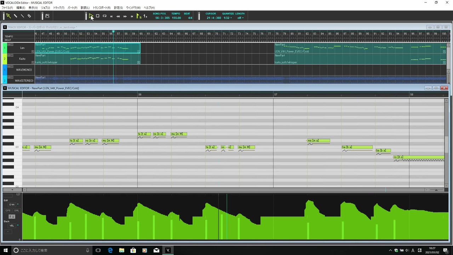Click the OPE parameter button
The height and width of the screenshot is (255, 453).
[8, 210]
